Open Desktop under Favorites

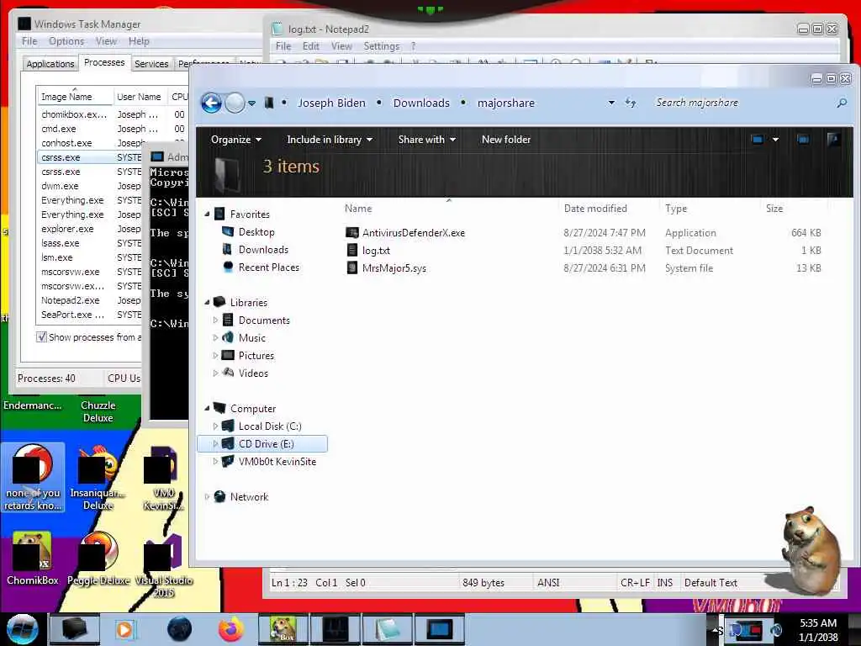tap(256, 232)
